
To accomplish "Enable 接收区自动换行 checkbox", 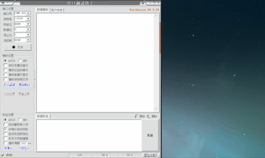I will pyautogui.click(x=5, y=70).
